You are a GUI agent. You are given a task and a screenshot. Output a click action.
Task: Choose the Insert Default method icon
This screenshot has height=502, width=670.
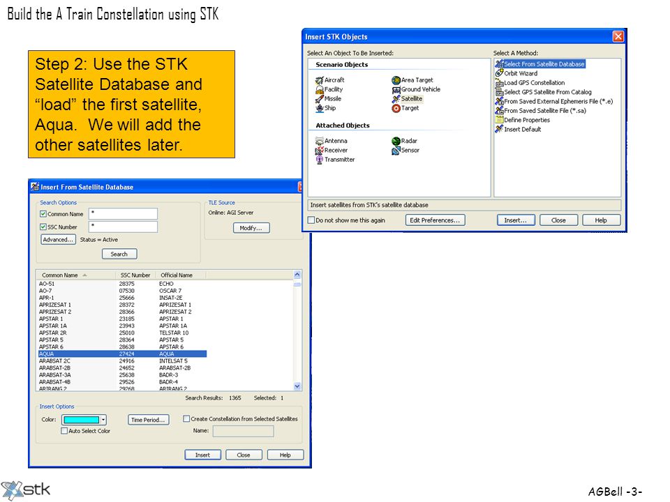point(499,130)
